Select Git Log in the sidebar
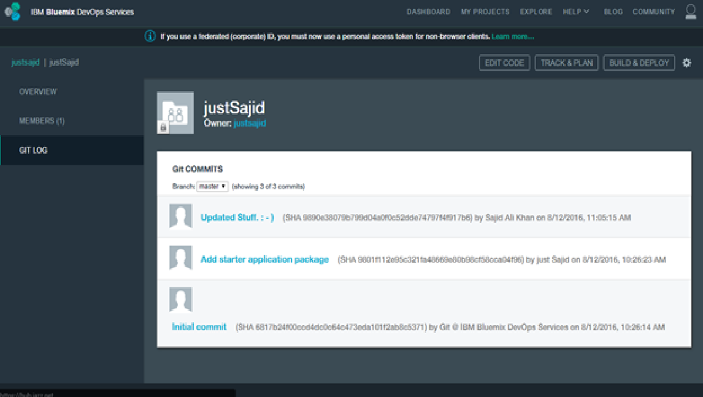 [x=72, y=151]
